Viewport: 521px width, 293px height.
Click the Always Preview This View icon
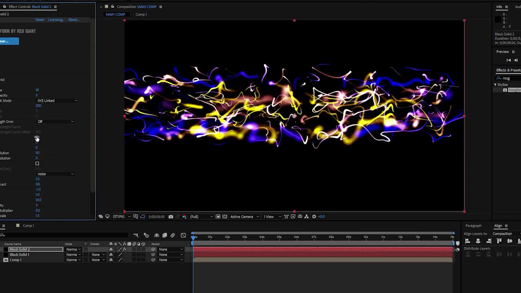pyautogui.click(x=101, y=216)
